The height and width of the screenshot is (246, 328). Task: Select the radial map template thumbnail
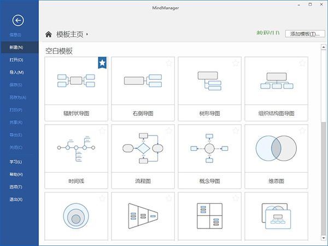click(76, 81)
